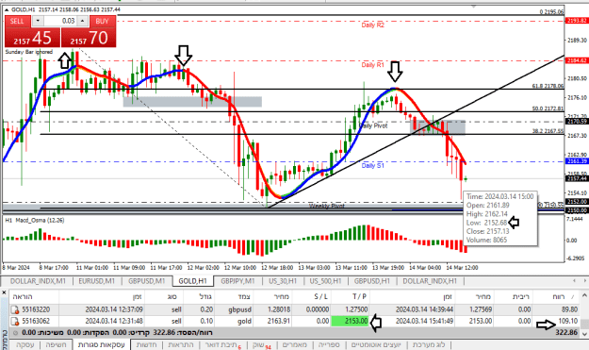Open the ספרייה terminal tab
This screenshot has height=350, width=589.
coord(329,344)
